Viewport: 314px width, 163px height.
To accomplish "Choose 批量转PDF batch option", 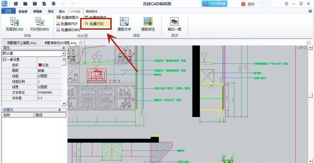I will click(67, 24).
